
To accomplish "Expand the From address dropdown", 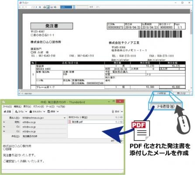I will pyautogui.click(x=65, y=118).
